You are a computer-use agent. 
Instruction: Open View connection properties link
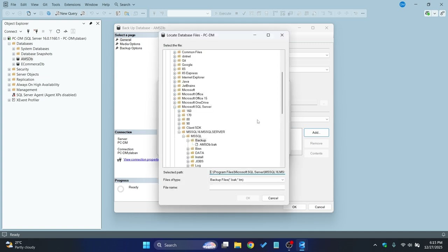pyautogui.click(x=141, y=160)
